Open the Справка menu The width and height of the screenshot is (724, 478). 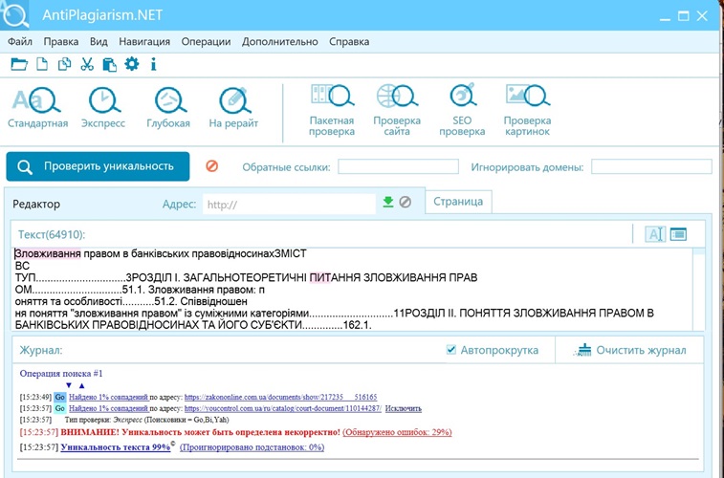349,41
